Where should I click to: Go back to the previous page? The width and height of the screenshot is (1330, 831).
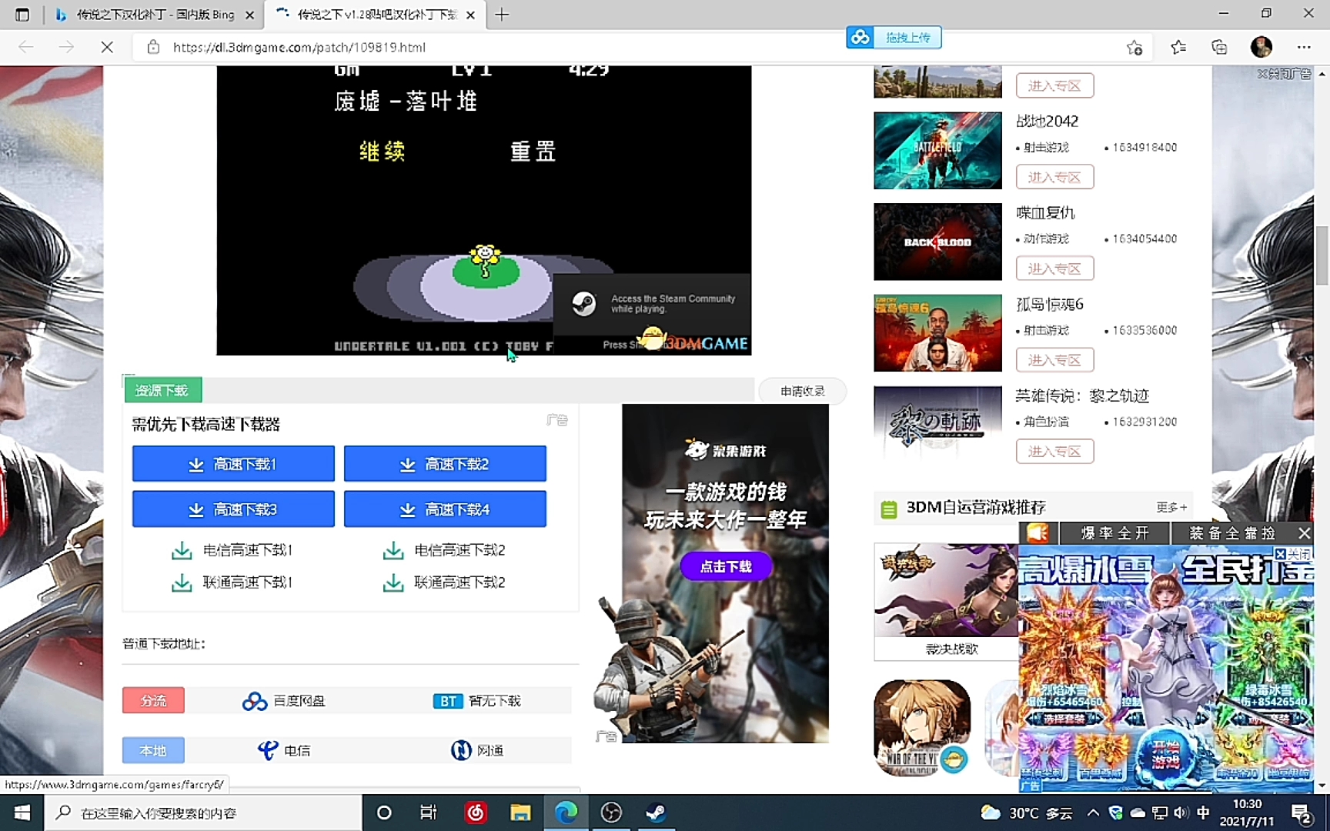26,47
